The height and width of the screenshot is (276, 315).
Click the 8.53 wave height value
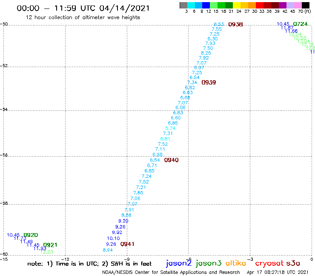point(219,24)
